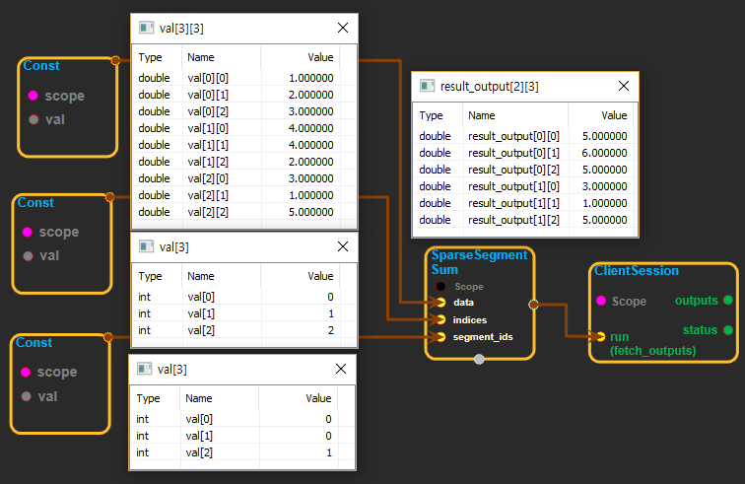
Task: Click the bottom Const node's val port
Action: [x=26, y=395]
